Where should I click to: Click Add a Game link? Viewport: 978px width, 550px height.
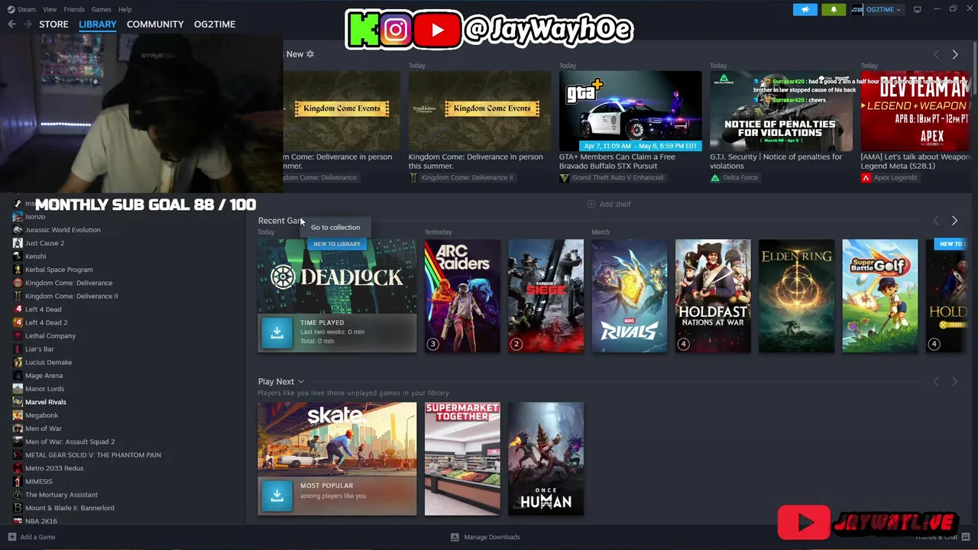click(x=31, y=537)
